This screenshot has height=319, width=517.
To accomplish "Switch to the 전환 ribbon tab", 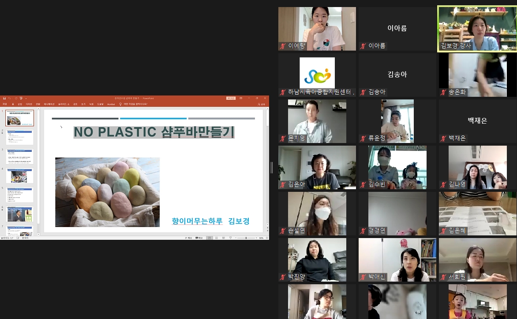I will pos(38,104).
